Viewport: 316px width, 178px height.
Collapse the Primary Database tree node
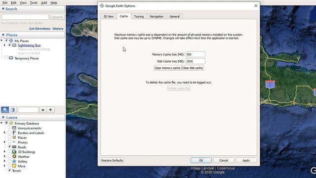pyautogui.click(x=1, y=123)
